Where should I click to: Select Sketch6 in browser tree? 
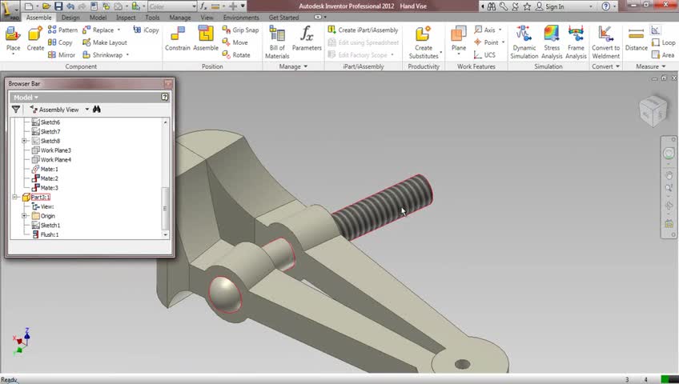coord(50,122)
